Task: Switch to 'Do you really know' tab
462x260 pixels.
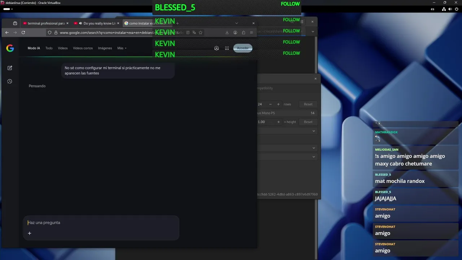Action: point(97,23)
